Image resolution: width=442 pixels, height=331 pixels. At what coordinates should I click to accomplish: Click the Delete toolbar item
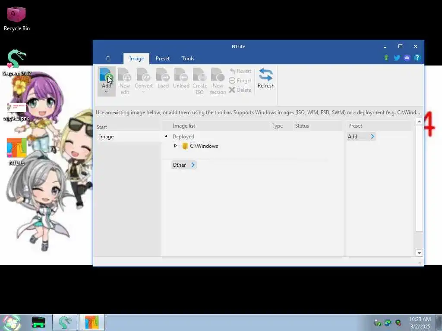tap(240, 90)
